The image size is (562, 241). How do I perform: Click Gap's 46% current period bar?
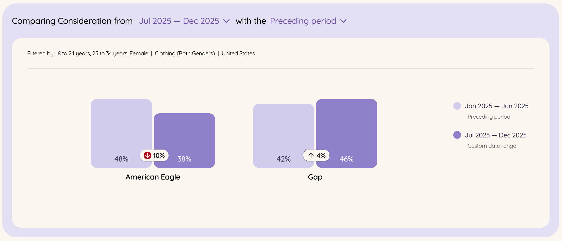(x=346, y=133)
